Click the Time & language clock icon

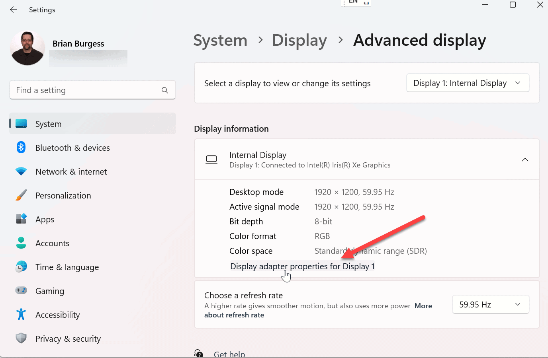[x=21, y=267]
